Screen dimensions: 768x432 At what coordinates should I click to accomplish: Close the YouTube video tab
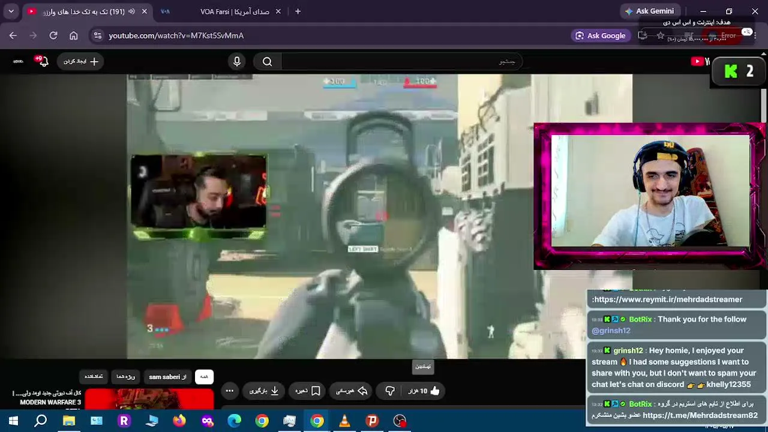pos(144,11)
